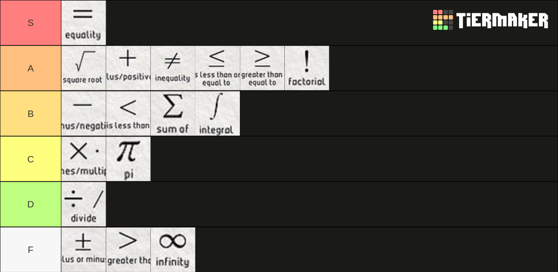Select the square root tile
This screenshot has width=558, height=272.
pyautogui.click(x=83, y=68)
